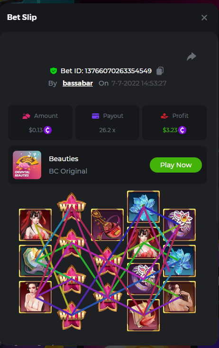Click the Payout card icon
The height and width of the screenshot is (348, 219).
95,116
